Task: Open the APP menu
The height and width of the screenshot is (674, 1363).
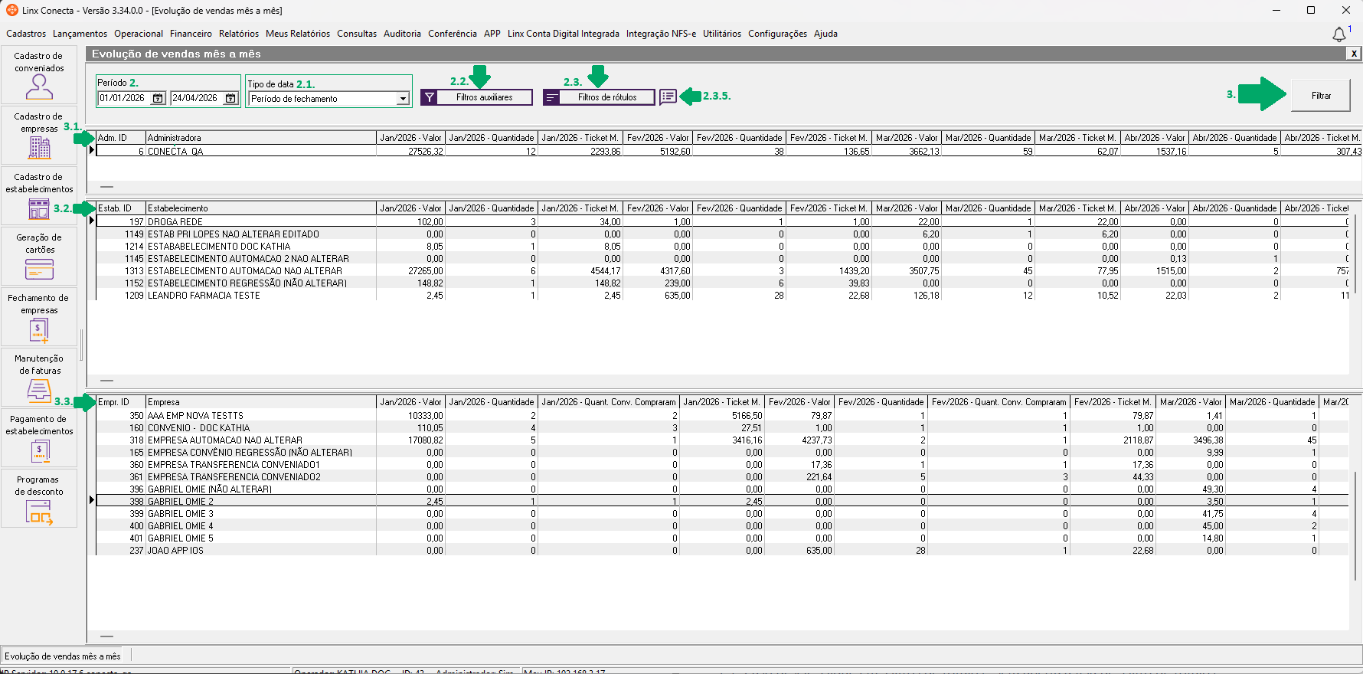Action: (x=492, y=34)
